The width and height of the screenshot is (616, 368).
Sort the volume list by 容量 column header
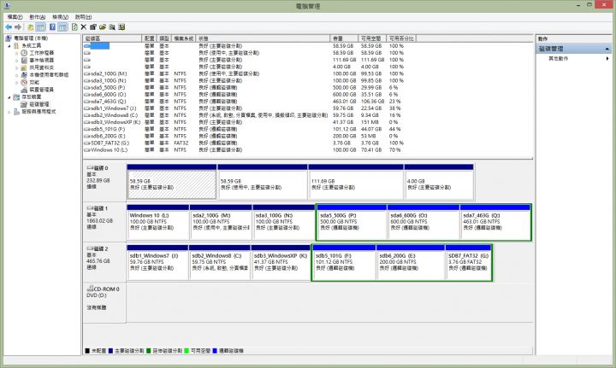[x=338, y=38]
